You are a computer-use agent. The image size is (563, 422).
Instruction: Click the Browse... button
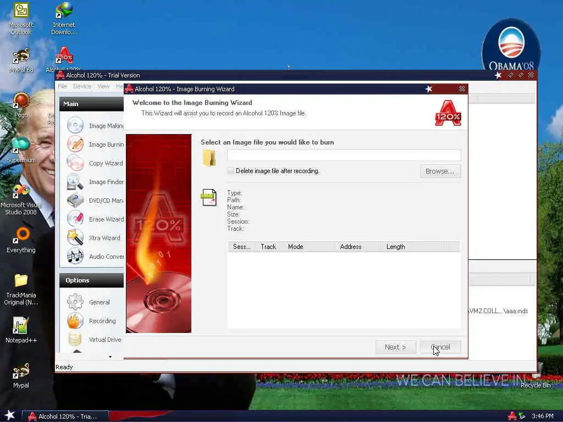pyautogui.click(x=440, y=171)
